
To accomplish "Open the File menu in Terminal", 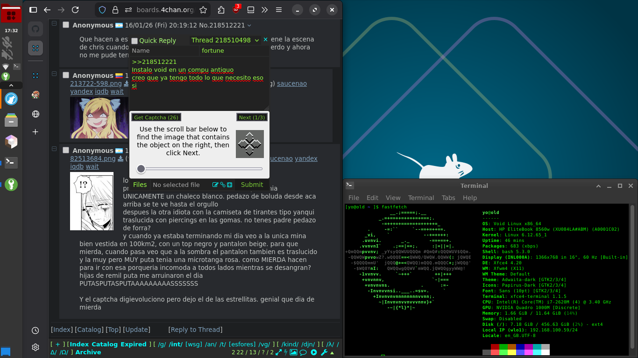I will point(354,198).
